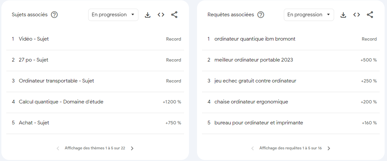Download the Sujets associés data as CSV
Viewport: 387px width, 161px height.
coord(148,15)
